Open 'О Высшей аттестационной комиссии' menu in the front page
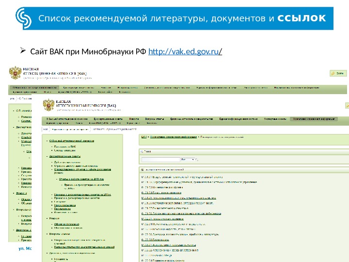Viewport: 349px width, 262px height. click(67, 119)
